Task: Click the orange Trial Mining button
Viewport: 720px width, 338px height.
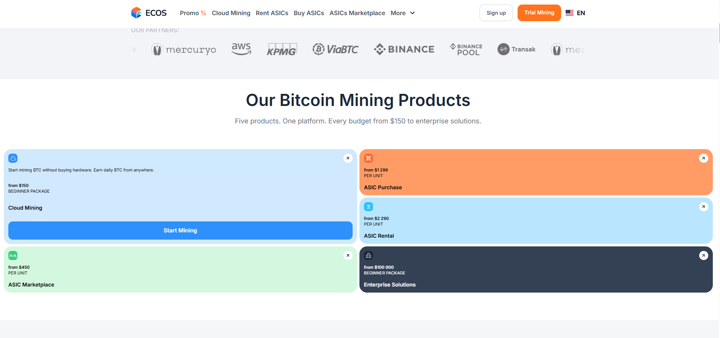Action: coord(539,13)
